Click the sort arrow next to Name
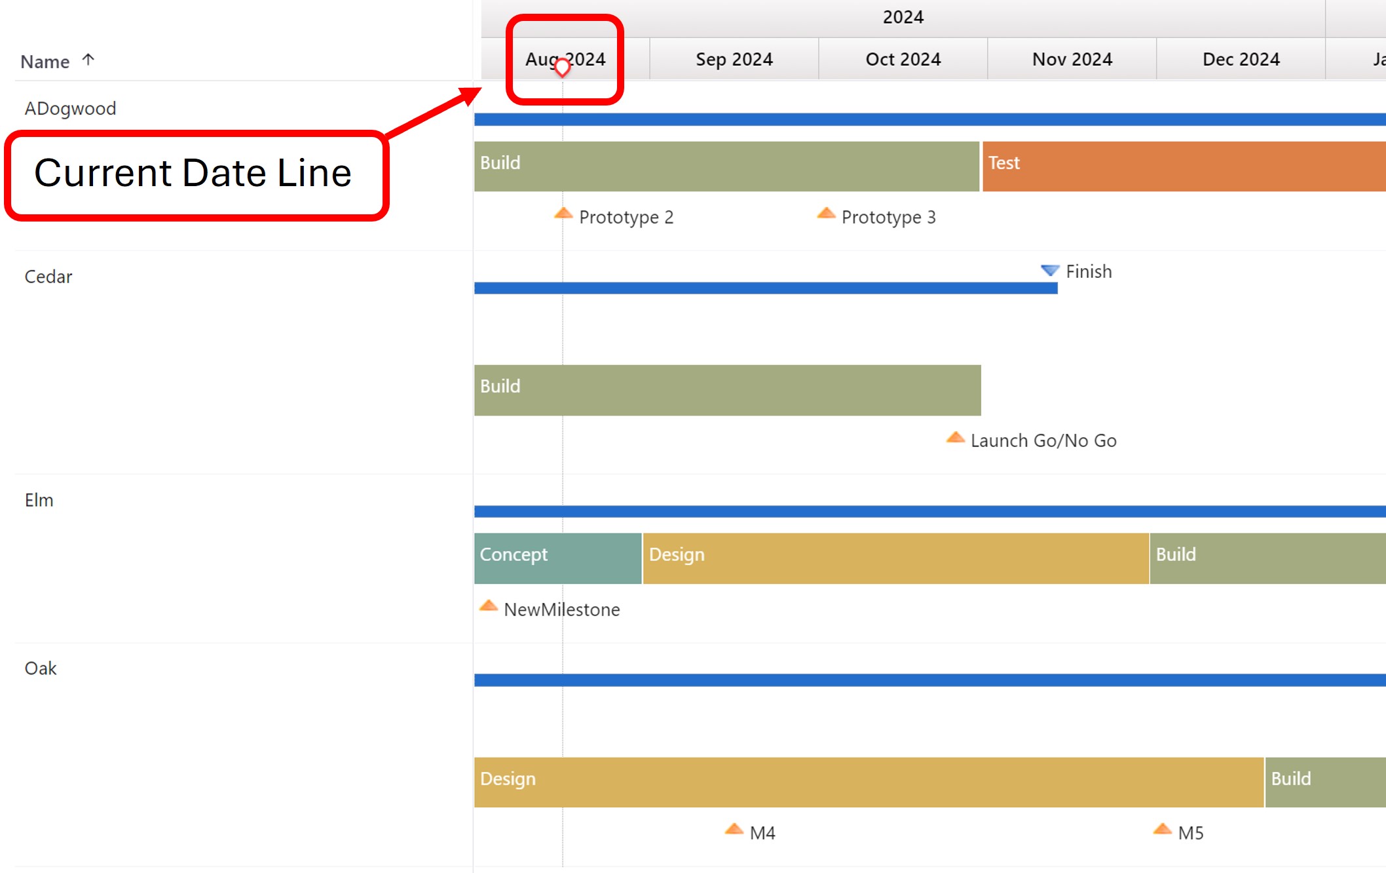Viewport: 1386px width, 873px height. pos(89,60)
